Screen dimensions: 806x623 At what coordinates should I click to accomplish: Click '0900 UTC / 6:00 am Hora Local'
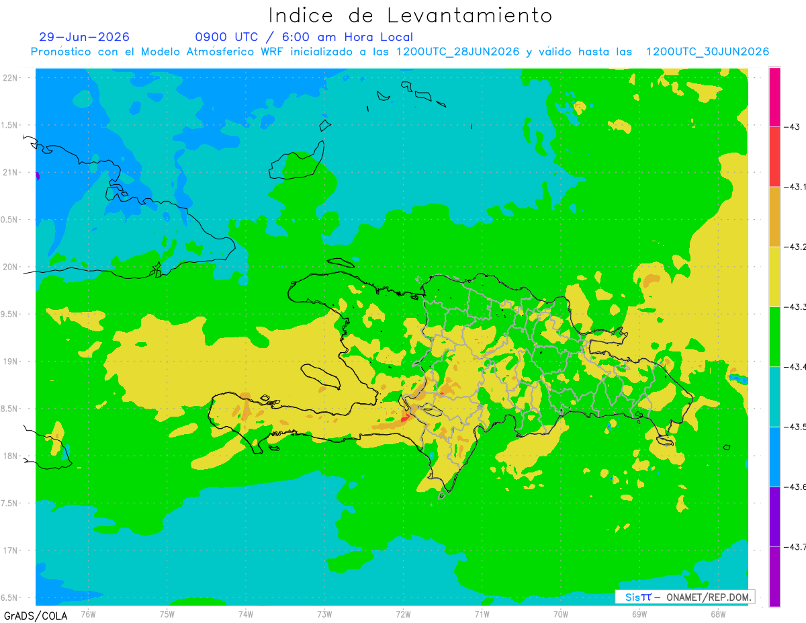(304, 37)
